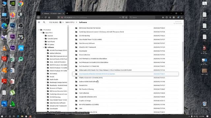The width and height of the screenshot is (211, 118).
Task: Open the Google Nik Collection 2014 folder
Action: point(125,97)
